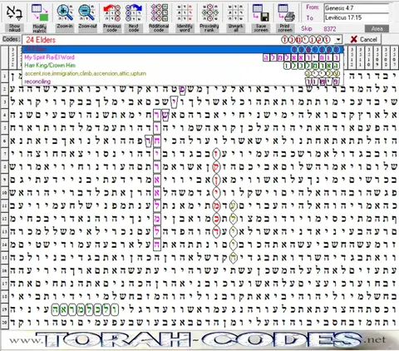The image size is (399, 351).
Task: Click red circled letter in row 7
Action: 216,154
